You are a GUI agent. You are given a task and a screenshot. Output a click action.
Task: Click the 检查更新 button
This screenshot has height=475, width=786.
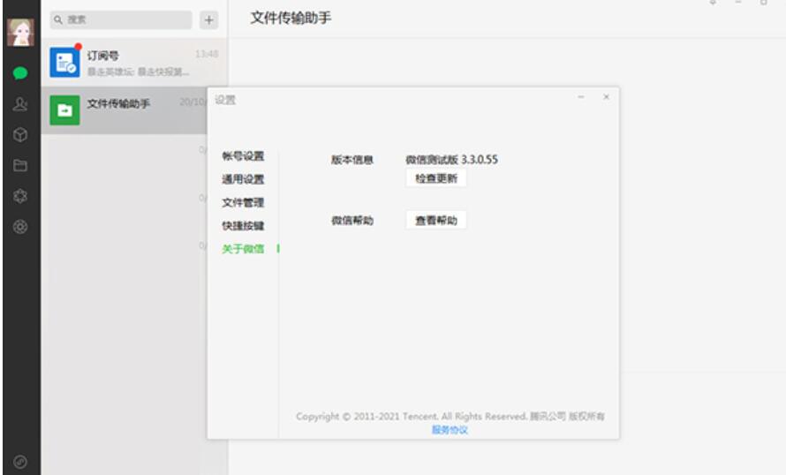pos(436,178)
